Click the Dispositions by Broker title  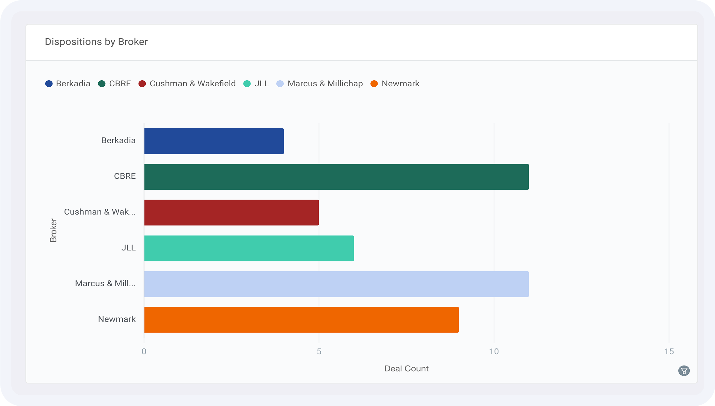(x=96, y=42)
